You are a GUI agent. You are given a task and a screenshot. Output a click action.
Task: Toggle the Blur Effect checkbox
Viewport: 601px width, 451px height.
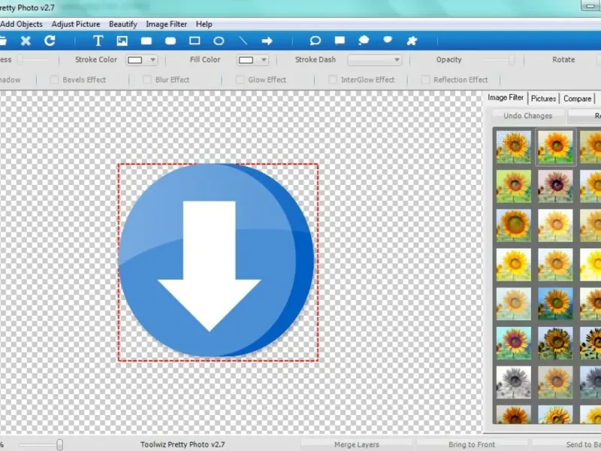[147, 80]
